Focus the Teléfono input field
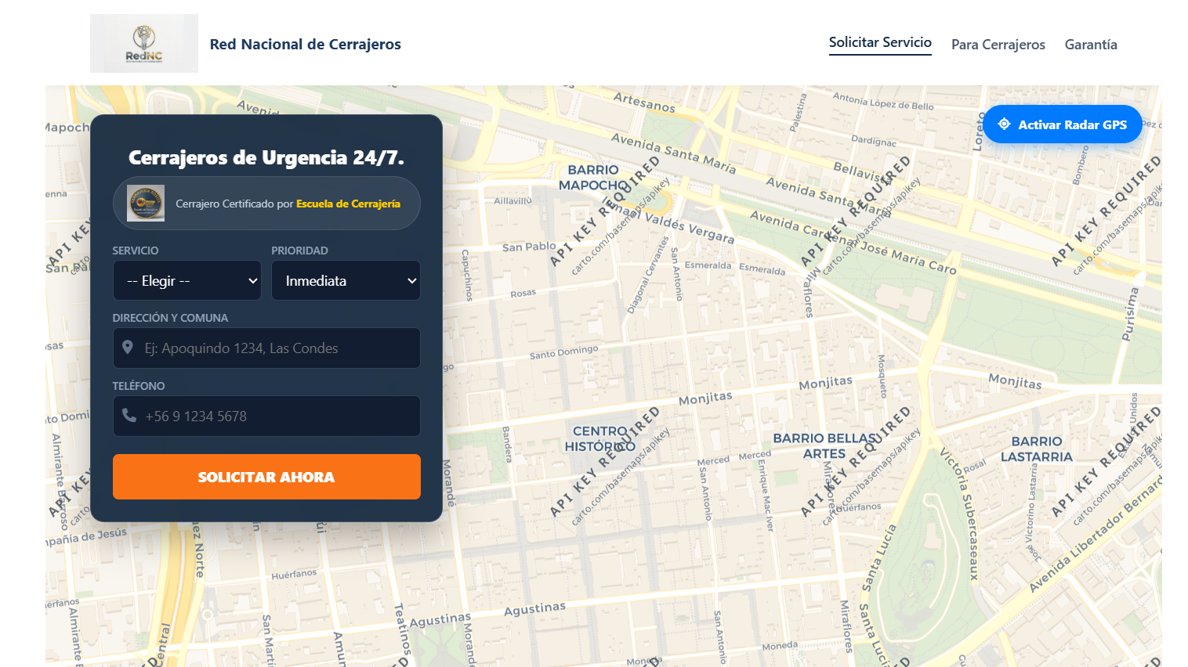 [x=266, y=416]
